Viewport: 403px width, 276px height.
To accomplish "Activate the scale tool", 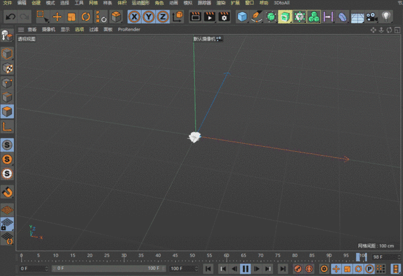I will click(x=72, y=17).
